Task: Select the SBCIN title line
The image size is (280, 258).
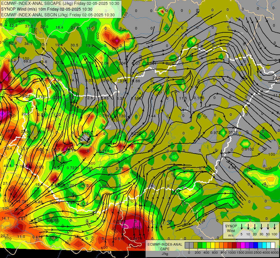Action: pos(58,15)
